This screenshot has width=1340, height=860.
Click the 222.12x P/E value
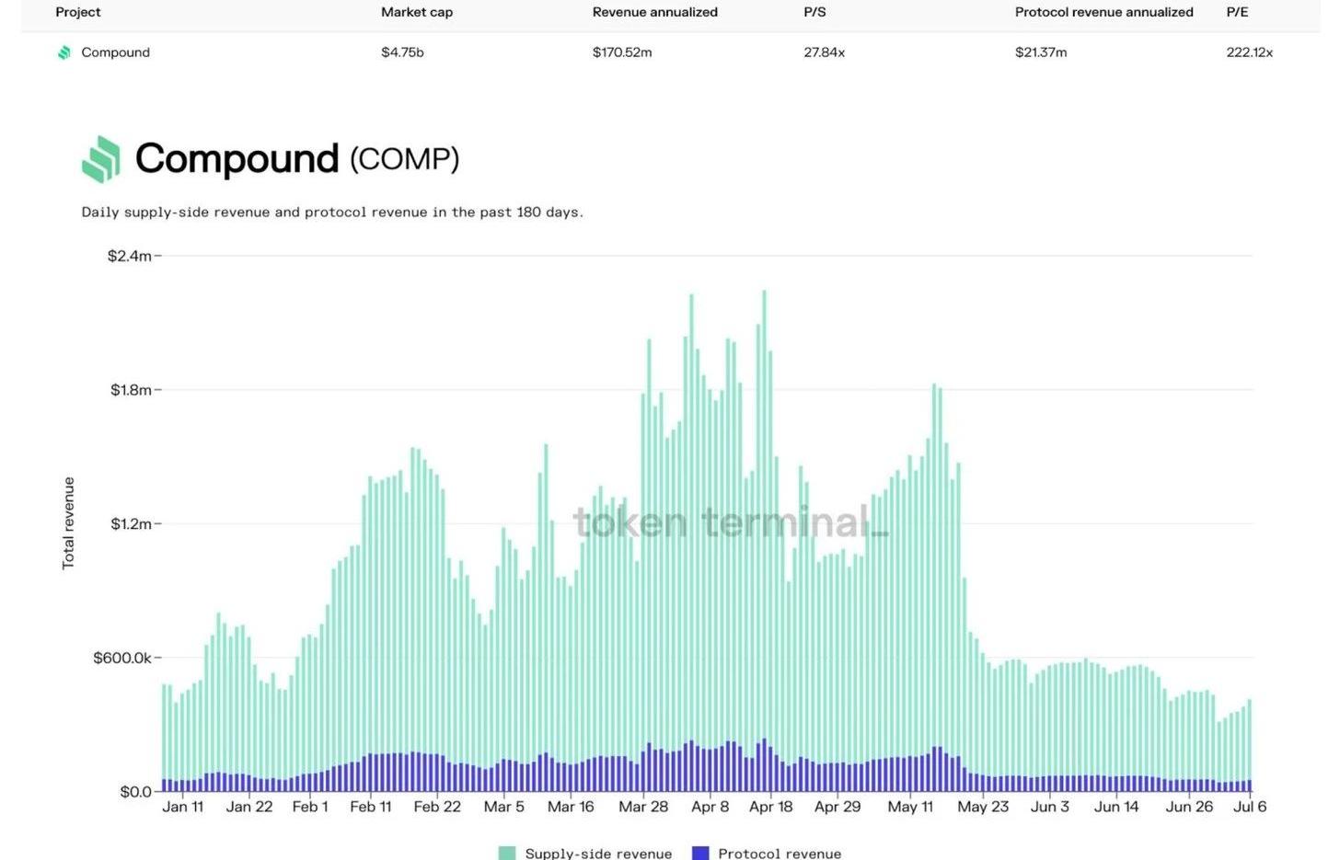tap(1249, 52)
